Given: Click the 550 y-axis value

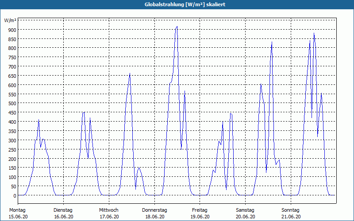Looking at the screenshot, I should coord(12,95).
